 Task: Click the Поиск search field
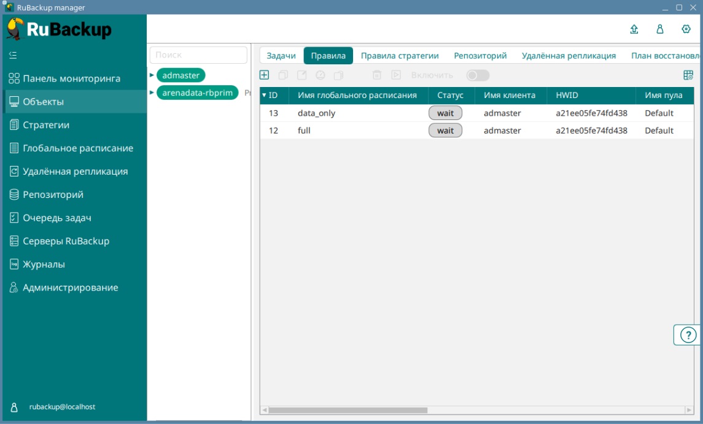(198, 55)
